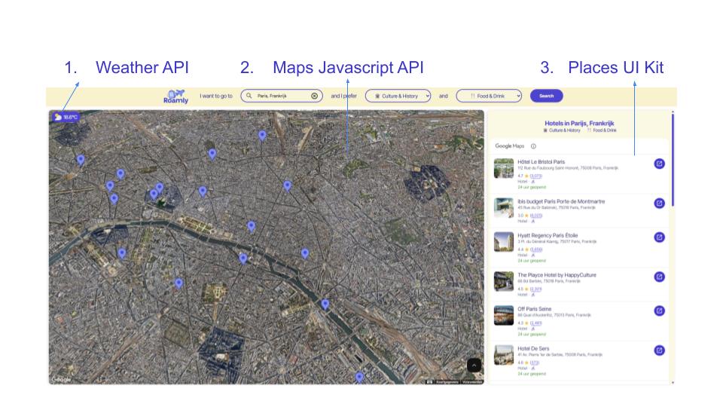Select The Playce Hotel by HappyCulture name

pos(557,275)
